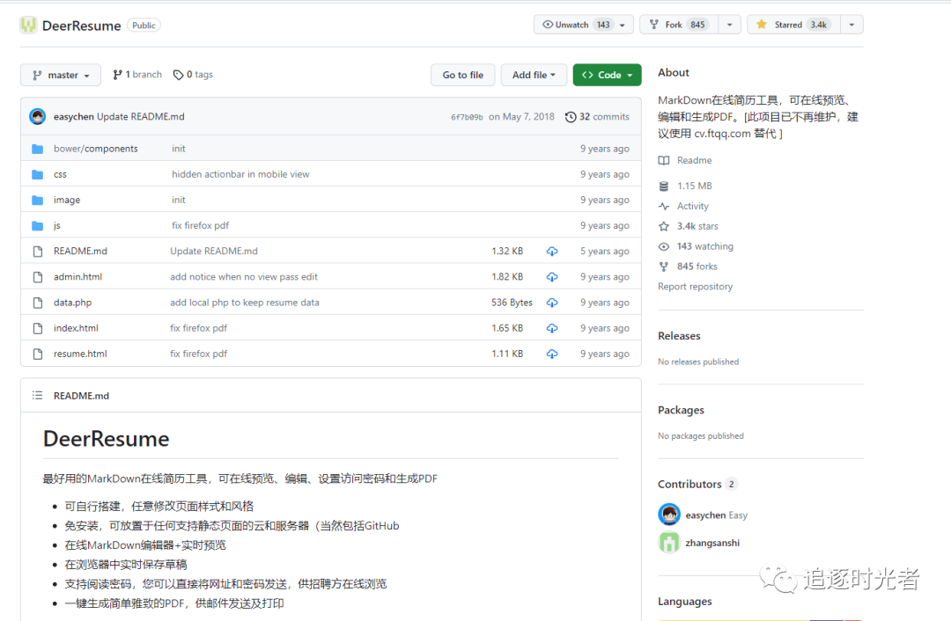Open the resume.html file
Viewport: 951px width, 621px height.
[80, 354]
